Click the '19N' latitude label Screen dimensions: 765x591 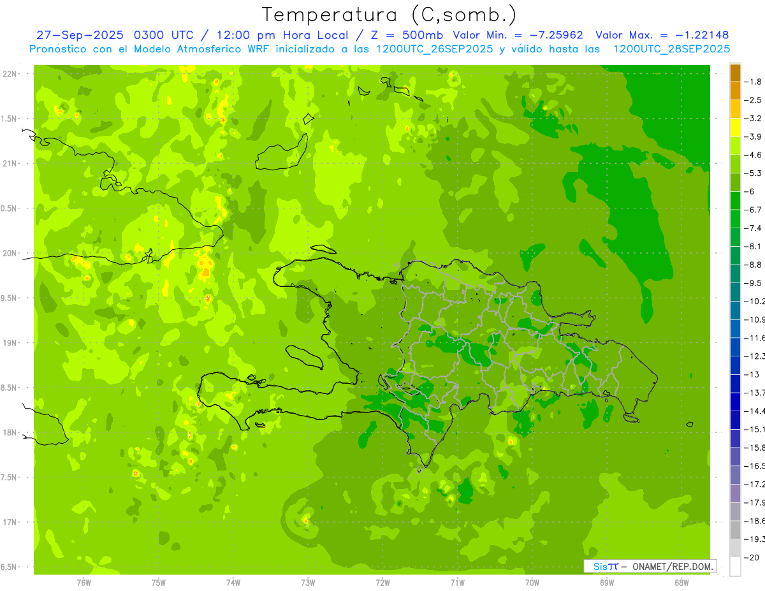pos(9,343)
